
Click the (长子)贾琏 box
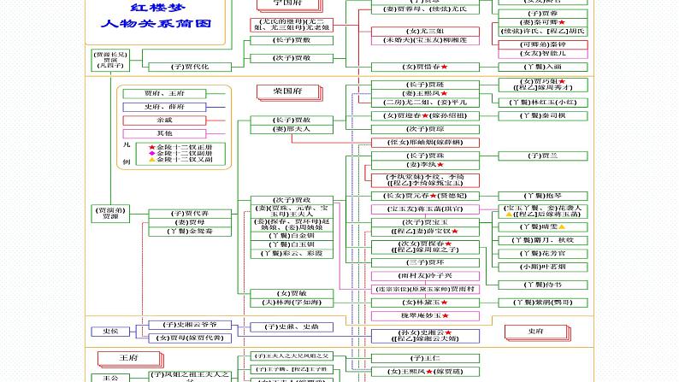(425, 85)
